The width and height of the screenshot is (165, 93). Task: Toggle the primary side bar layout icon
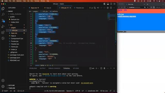click(105, 4)
